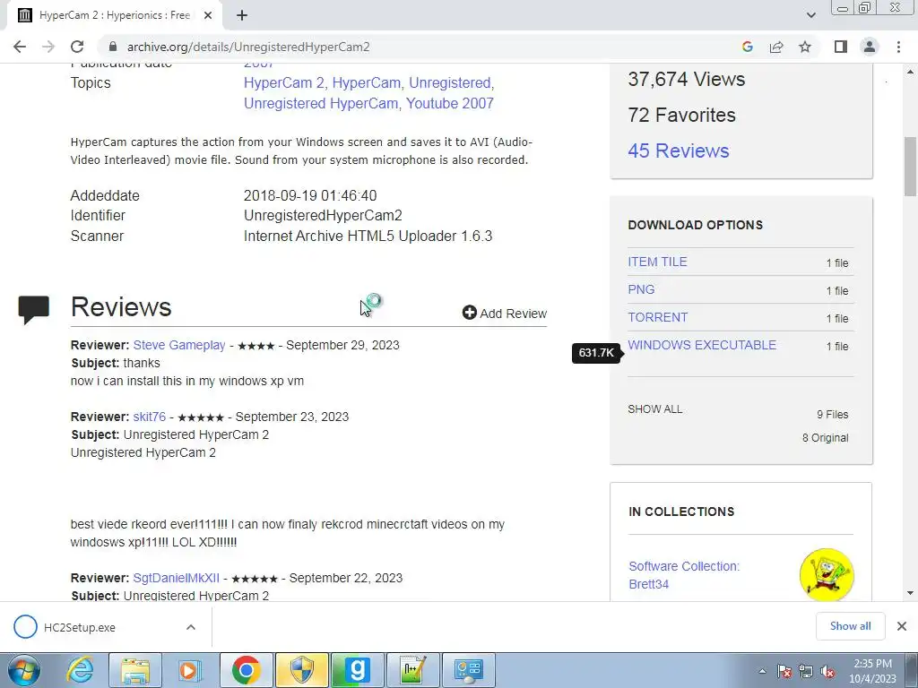Click the vertical page scrollbar thumb
This screenshot has height=688, width=918.
910,166
